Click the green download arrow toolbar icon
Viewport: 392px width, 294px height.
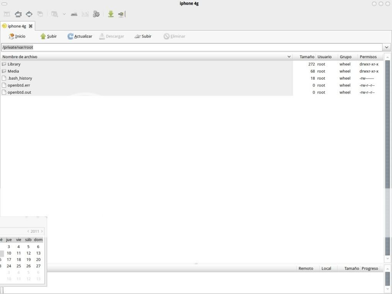point(111,14)
